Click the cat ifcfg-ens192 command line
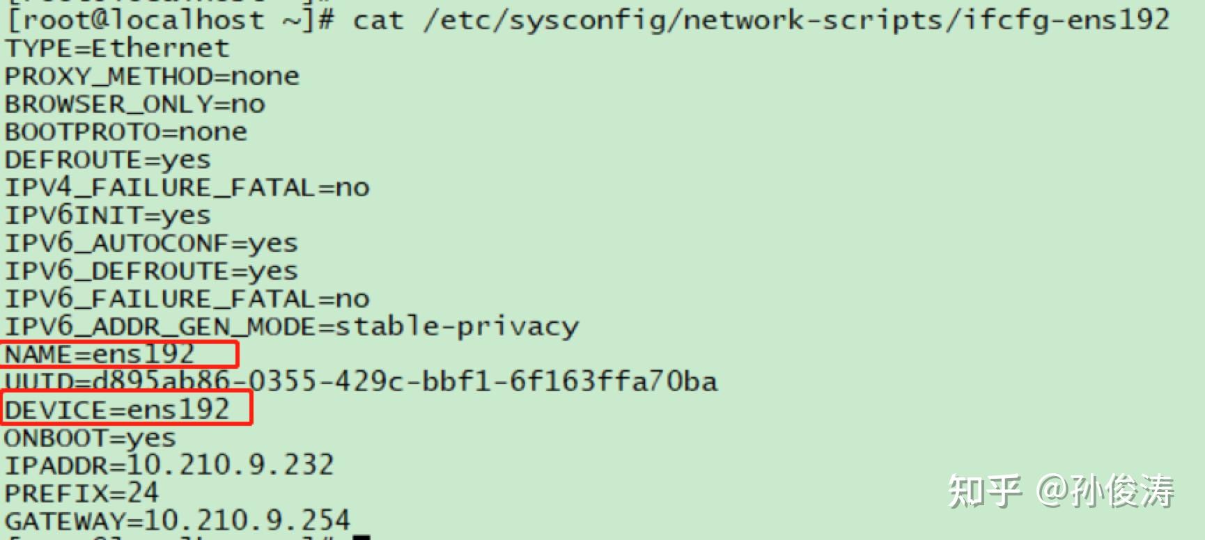 [x=588, y=19]
